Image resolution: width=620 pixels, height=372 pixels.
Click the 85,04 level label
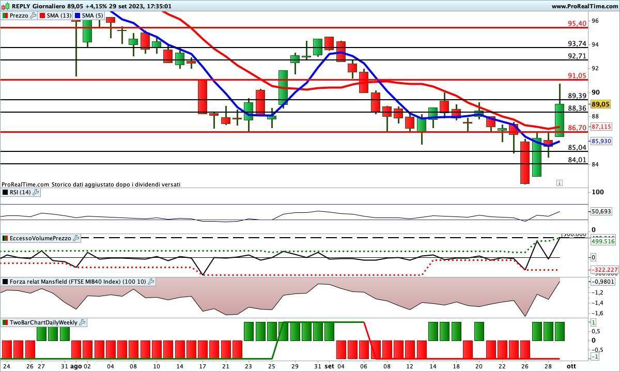577,147
